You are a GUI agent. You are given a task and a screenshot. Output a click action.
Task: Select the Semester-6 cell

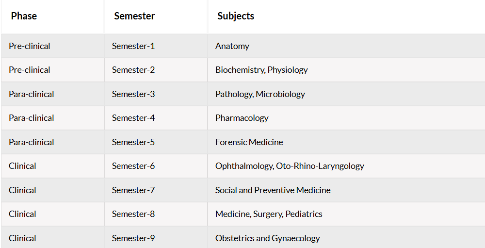(156, 166)
